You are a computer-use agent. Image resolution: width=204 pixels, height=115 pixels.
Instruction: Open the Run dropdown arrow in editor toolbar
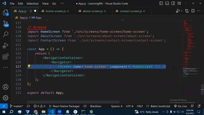point(181,11)
